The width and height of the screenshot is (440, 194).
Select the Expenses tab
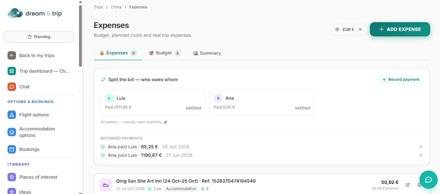click(x=118, y=53)
